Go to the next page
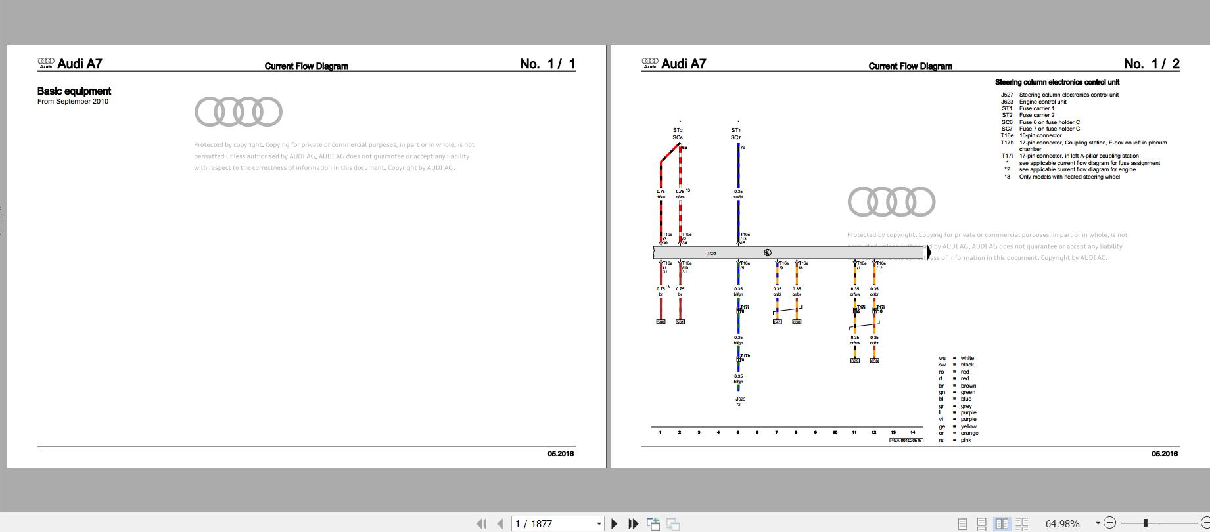1210x532 pixels. 615,523
